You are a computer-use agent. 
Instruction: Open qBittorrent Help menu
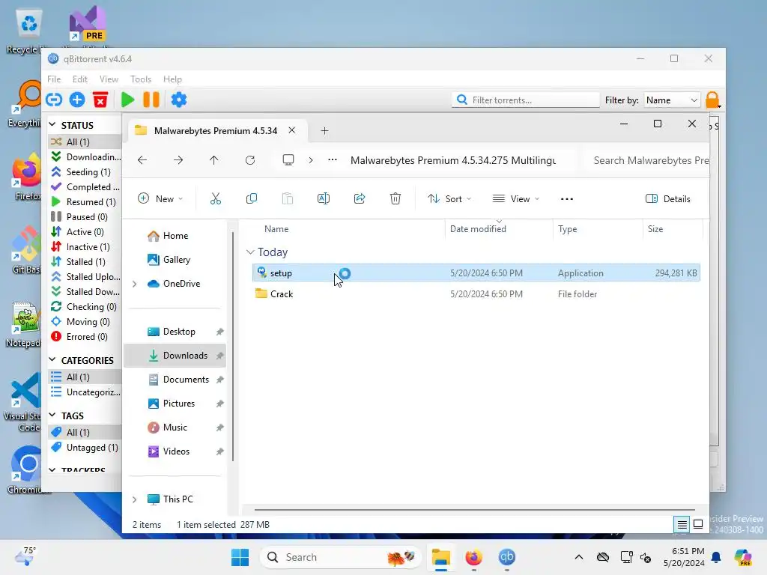tap(172, 79)
